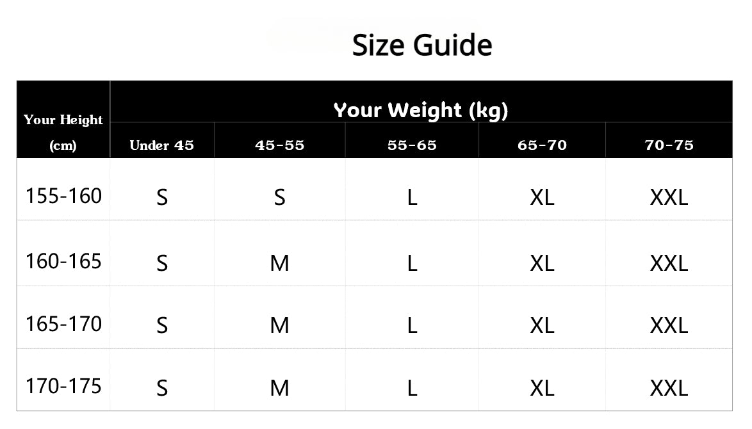Click the 170-175 height row label
752x429 pixels.
pos(63,386)
